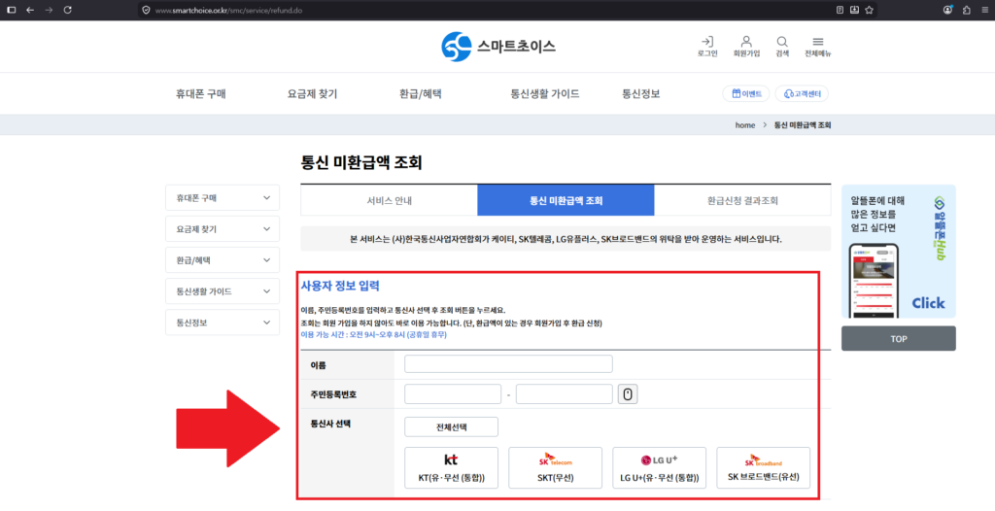The height and width of the screenshot is (511, 995).
Task: Reload the page with refresh icon
Action: pos(68,10)
